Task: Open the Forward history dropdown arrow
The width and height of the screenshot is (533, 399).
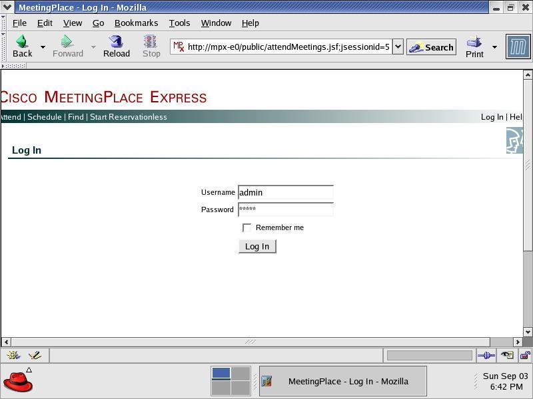Action: pos(93,47)
